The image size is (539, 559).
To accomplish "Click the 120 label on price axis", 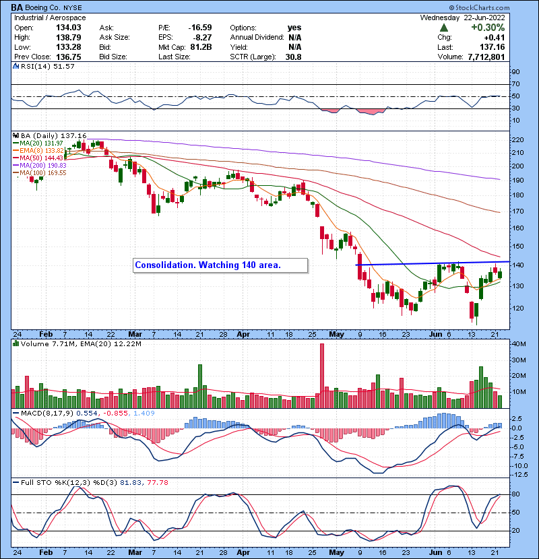I will tap(518, 308).
